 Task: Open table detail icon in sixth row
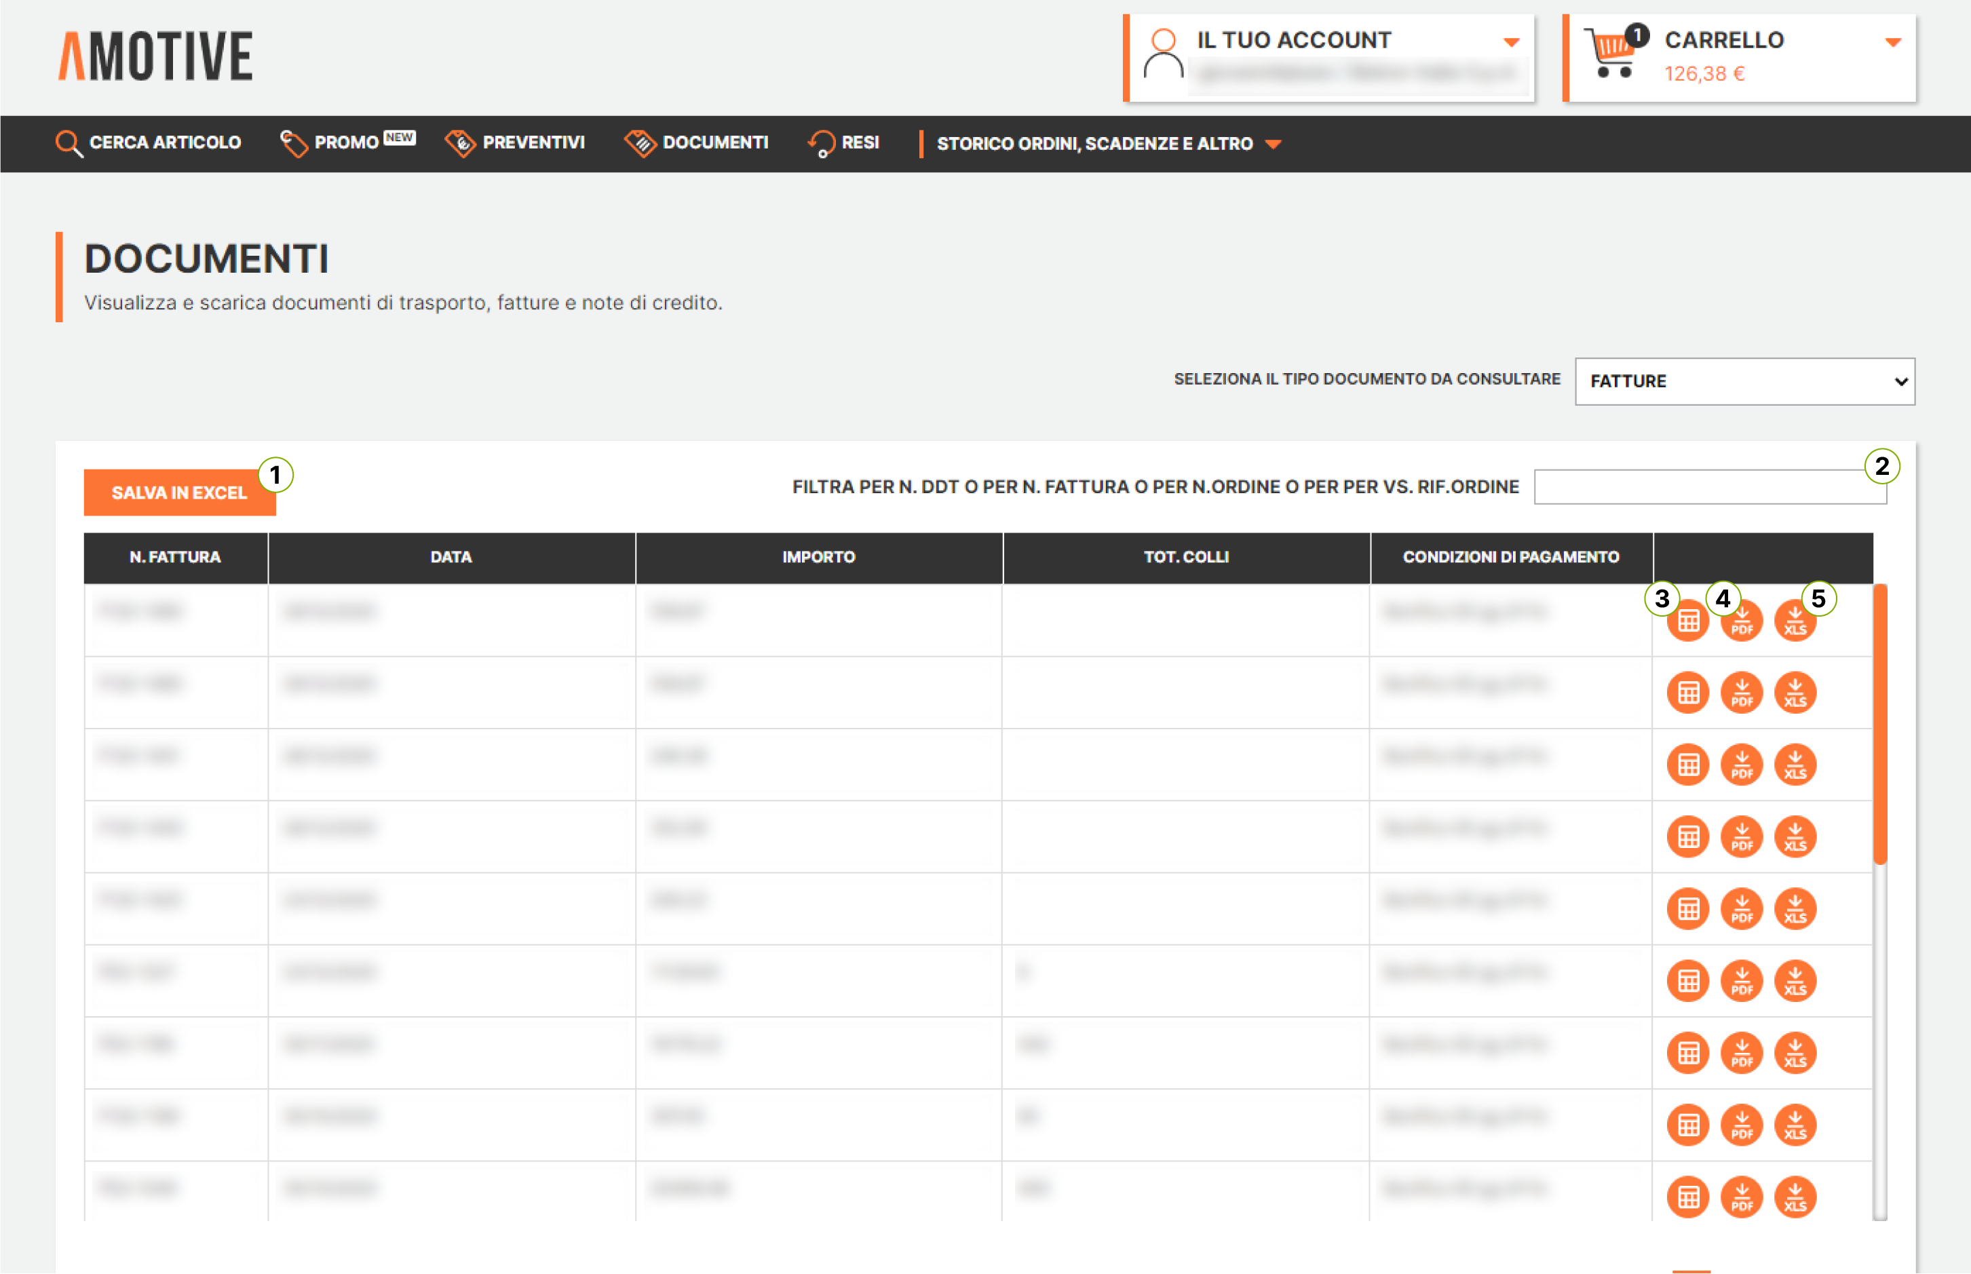click(1687, 980)
